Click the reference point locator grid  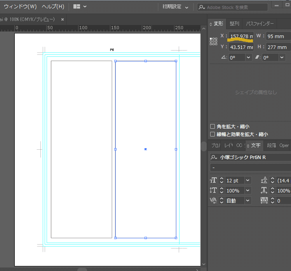(x=213, y=41)
